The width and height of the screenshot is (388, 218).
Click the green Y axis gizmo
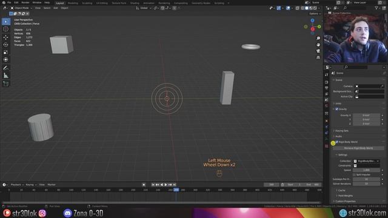coord(319,27)
